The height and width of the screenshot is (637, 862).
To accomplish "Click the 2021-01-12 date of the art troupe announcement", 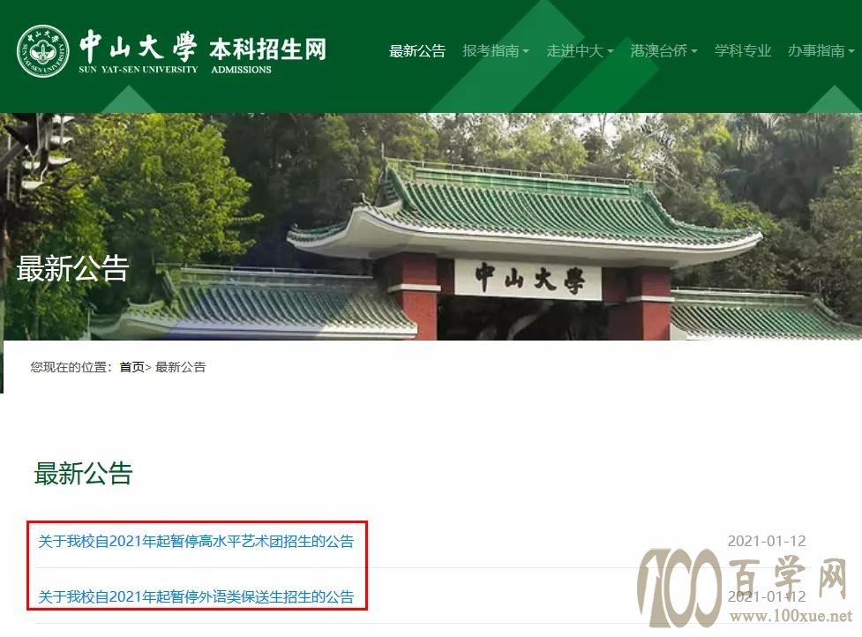I will pos(767,542).
